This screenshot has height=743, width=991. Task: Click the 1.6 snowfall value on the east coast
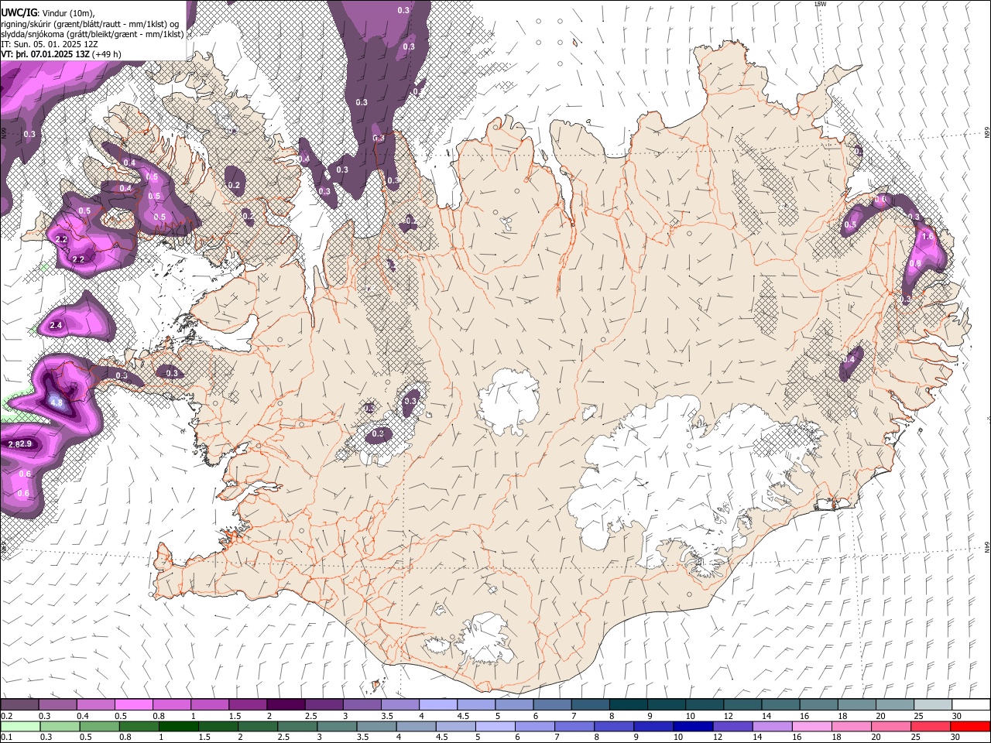point(928,236)
